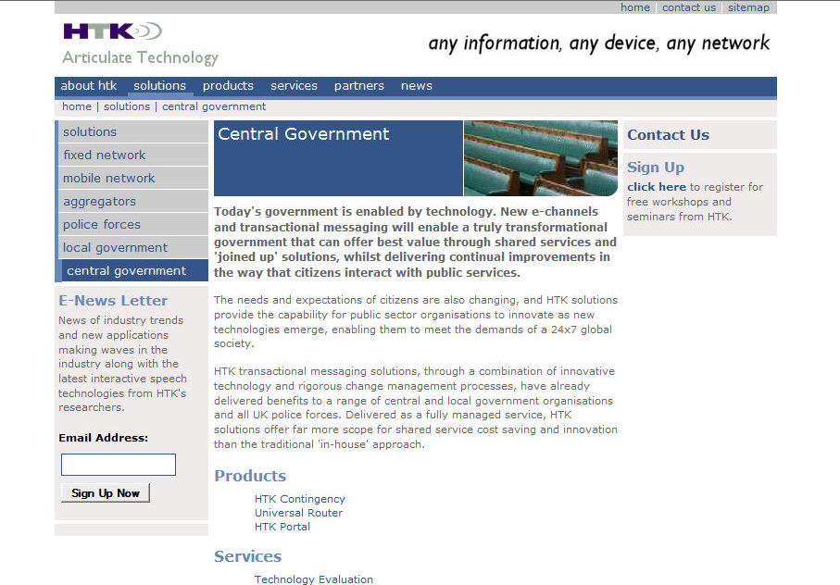
Task: Click the 'sitemap' link at top
Action: click(748, 7)
